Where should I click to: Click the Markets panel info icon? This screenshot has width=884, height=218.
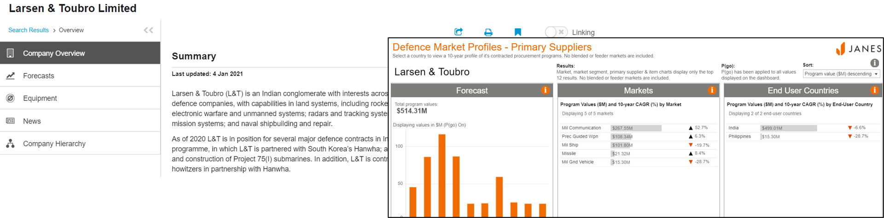(x=712, y=90)
